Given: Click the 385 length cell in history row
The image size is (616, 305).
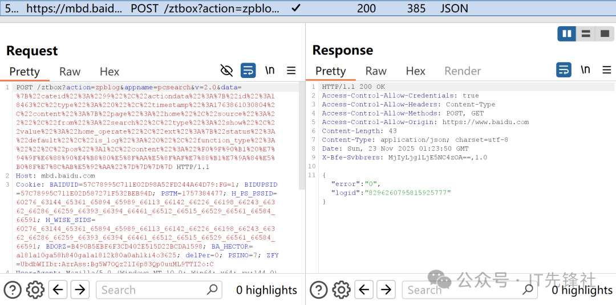Looking at the screenshot, I should click(417, 8).
